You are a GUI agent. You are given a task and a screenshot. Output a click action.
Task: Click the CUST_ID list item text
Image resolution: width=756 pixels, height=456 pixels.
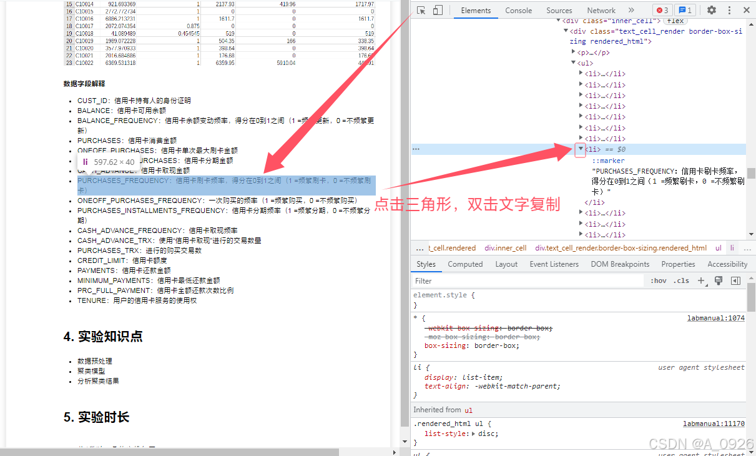tap(134, 101)
